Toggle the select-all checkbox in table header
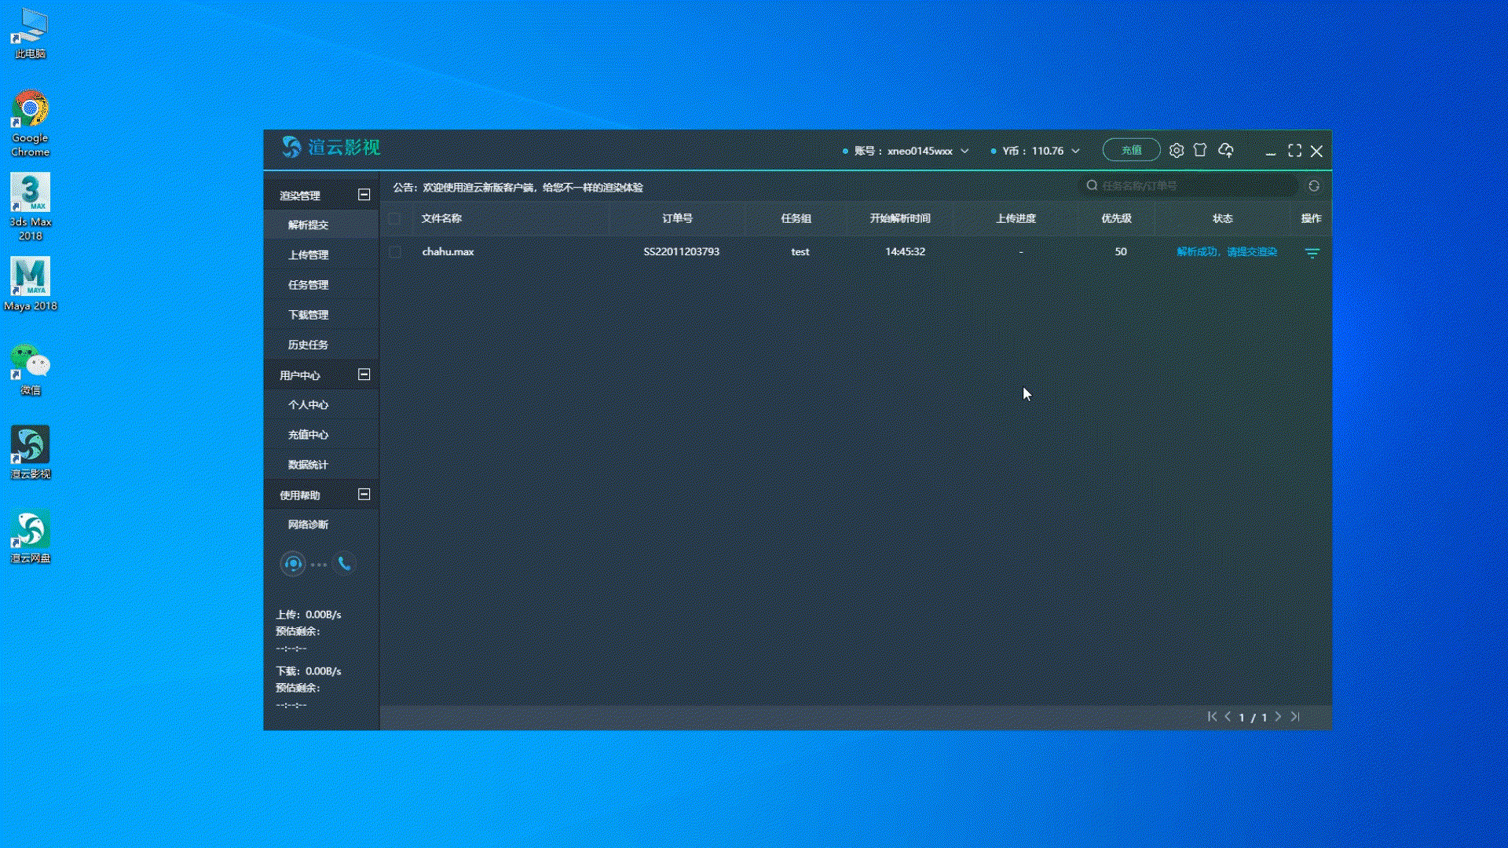The width and height of the screenshot is (1508, 848). (395, 219)
